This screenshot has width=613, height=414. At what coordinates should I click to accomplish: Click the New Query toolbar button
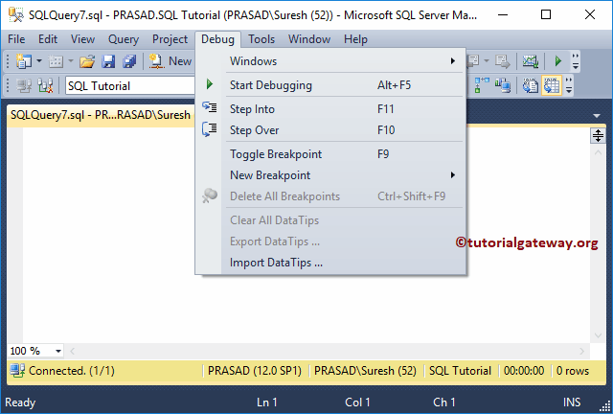click(x=170, y=61)
